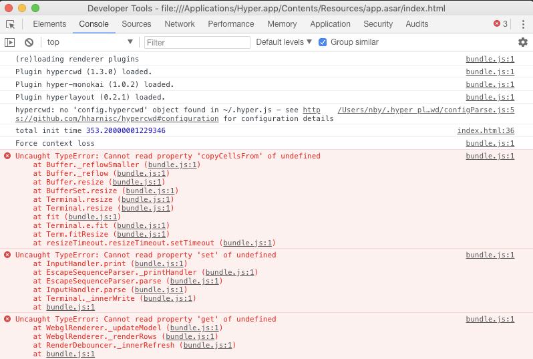Viewport: 533px width, 359px height.
Task: Open bundle.js:1 link in EscapeSequenceParser._printHandler frame
Action: 230,273
